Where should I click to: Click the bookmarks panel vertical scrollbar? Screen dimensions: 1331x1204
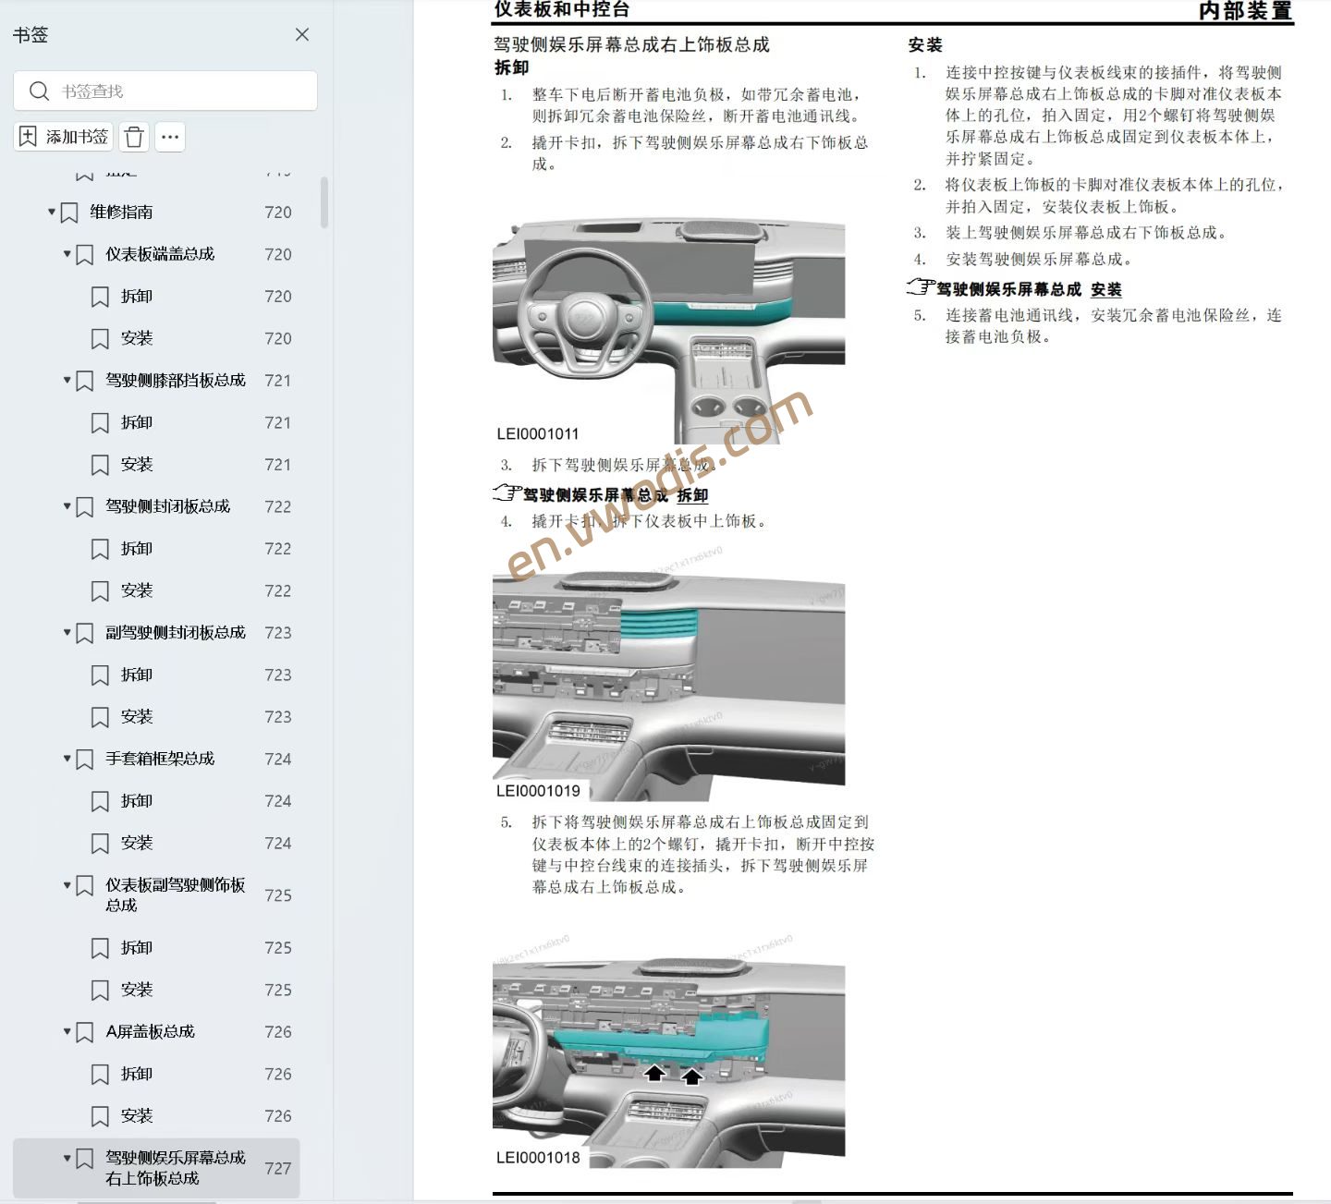[x=324, y=201]
